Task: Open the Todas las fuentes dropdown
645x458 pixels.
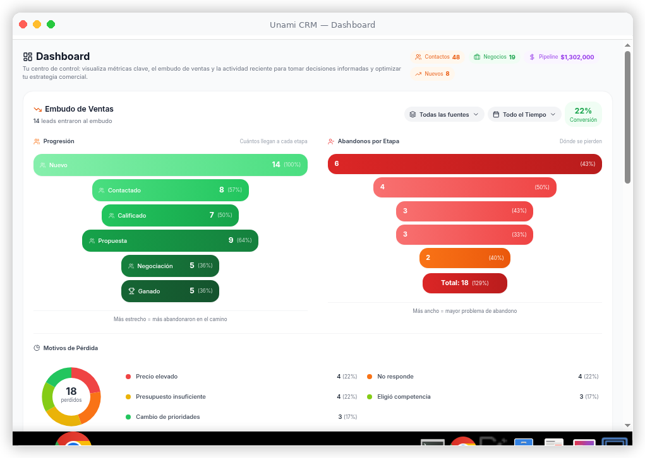Action: click(444, 114)
